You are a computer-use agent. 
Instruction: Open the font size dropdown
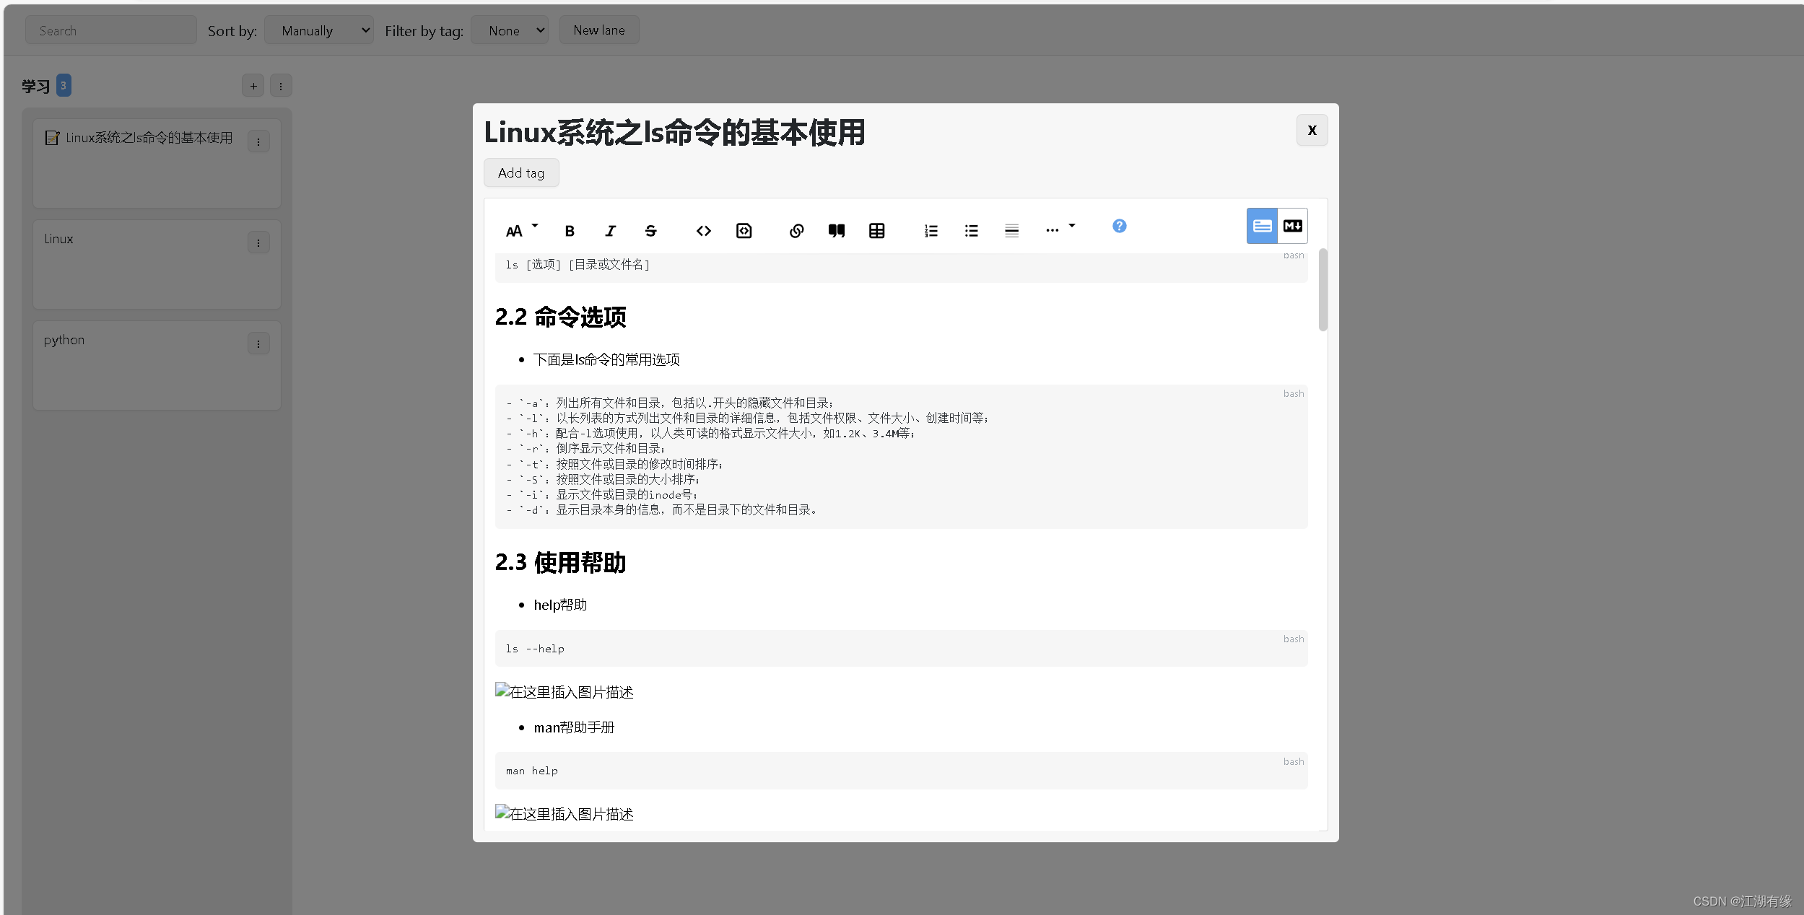click(520, 229)
